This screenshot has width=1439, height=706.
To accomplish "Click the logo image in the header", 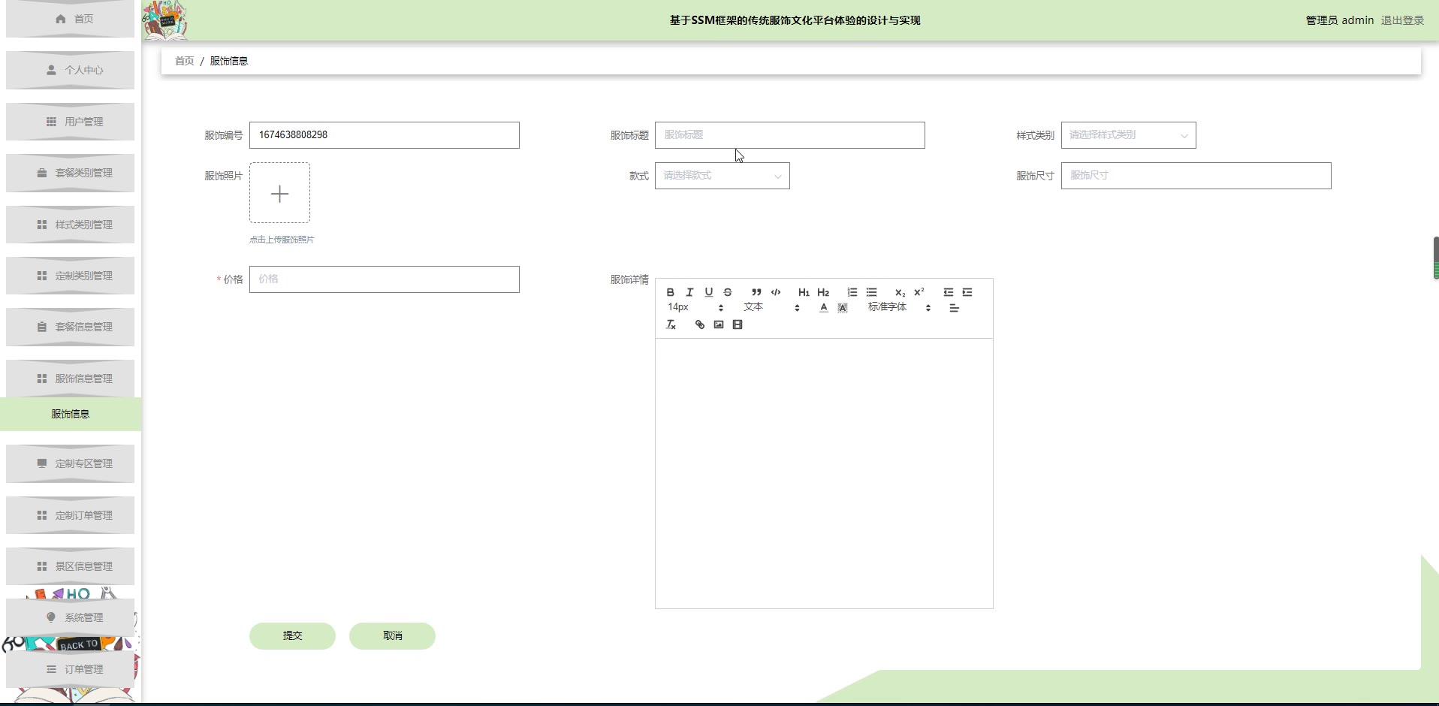I will click(164, 20).
